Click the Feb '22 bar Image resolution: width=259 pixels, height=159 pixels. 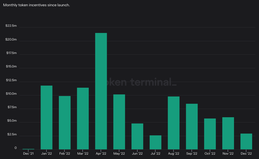tap(65, 122)
